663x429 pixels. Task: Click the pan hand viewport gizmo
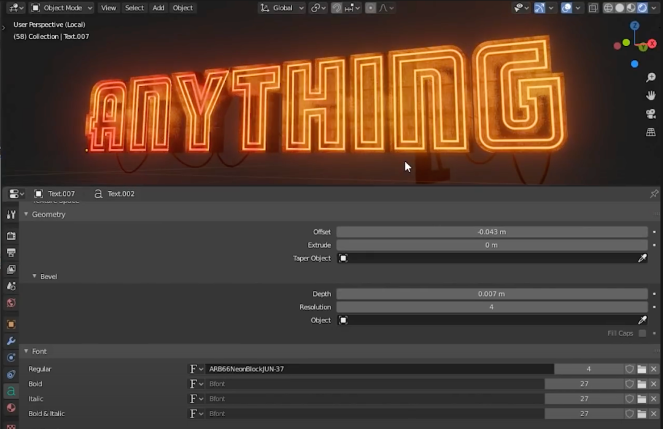pos(651,96)
